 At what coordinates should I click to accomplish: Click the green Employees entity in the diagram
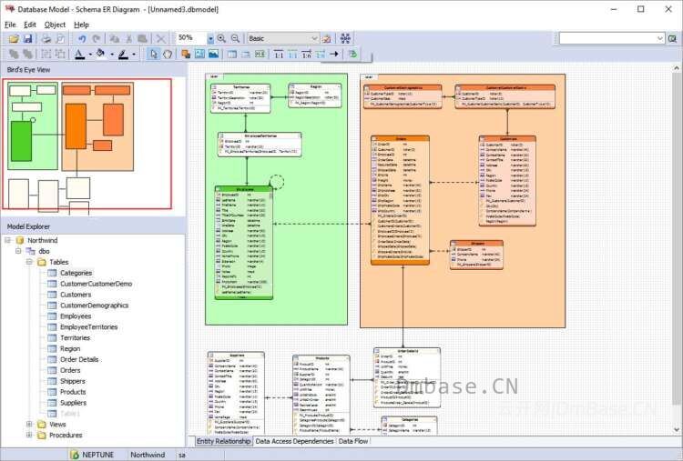(244, 243)
